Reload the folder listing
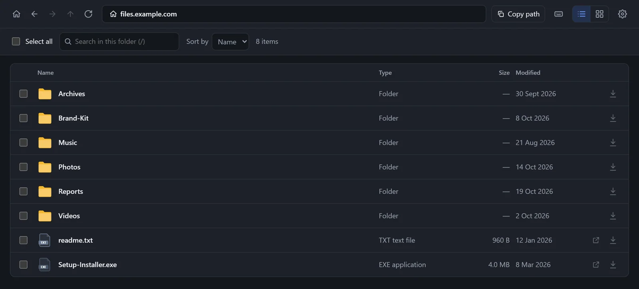The width and height of the screenshot is (639, 289). (88, 14)
